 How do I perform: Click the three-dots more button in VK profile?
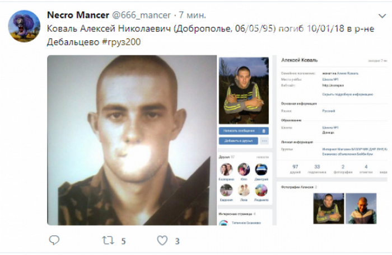coord(264,141)
